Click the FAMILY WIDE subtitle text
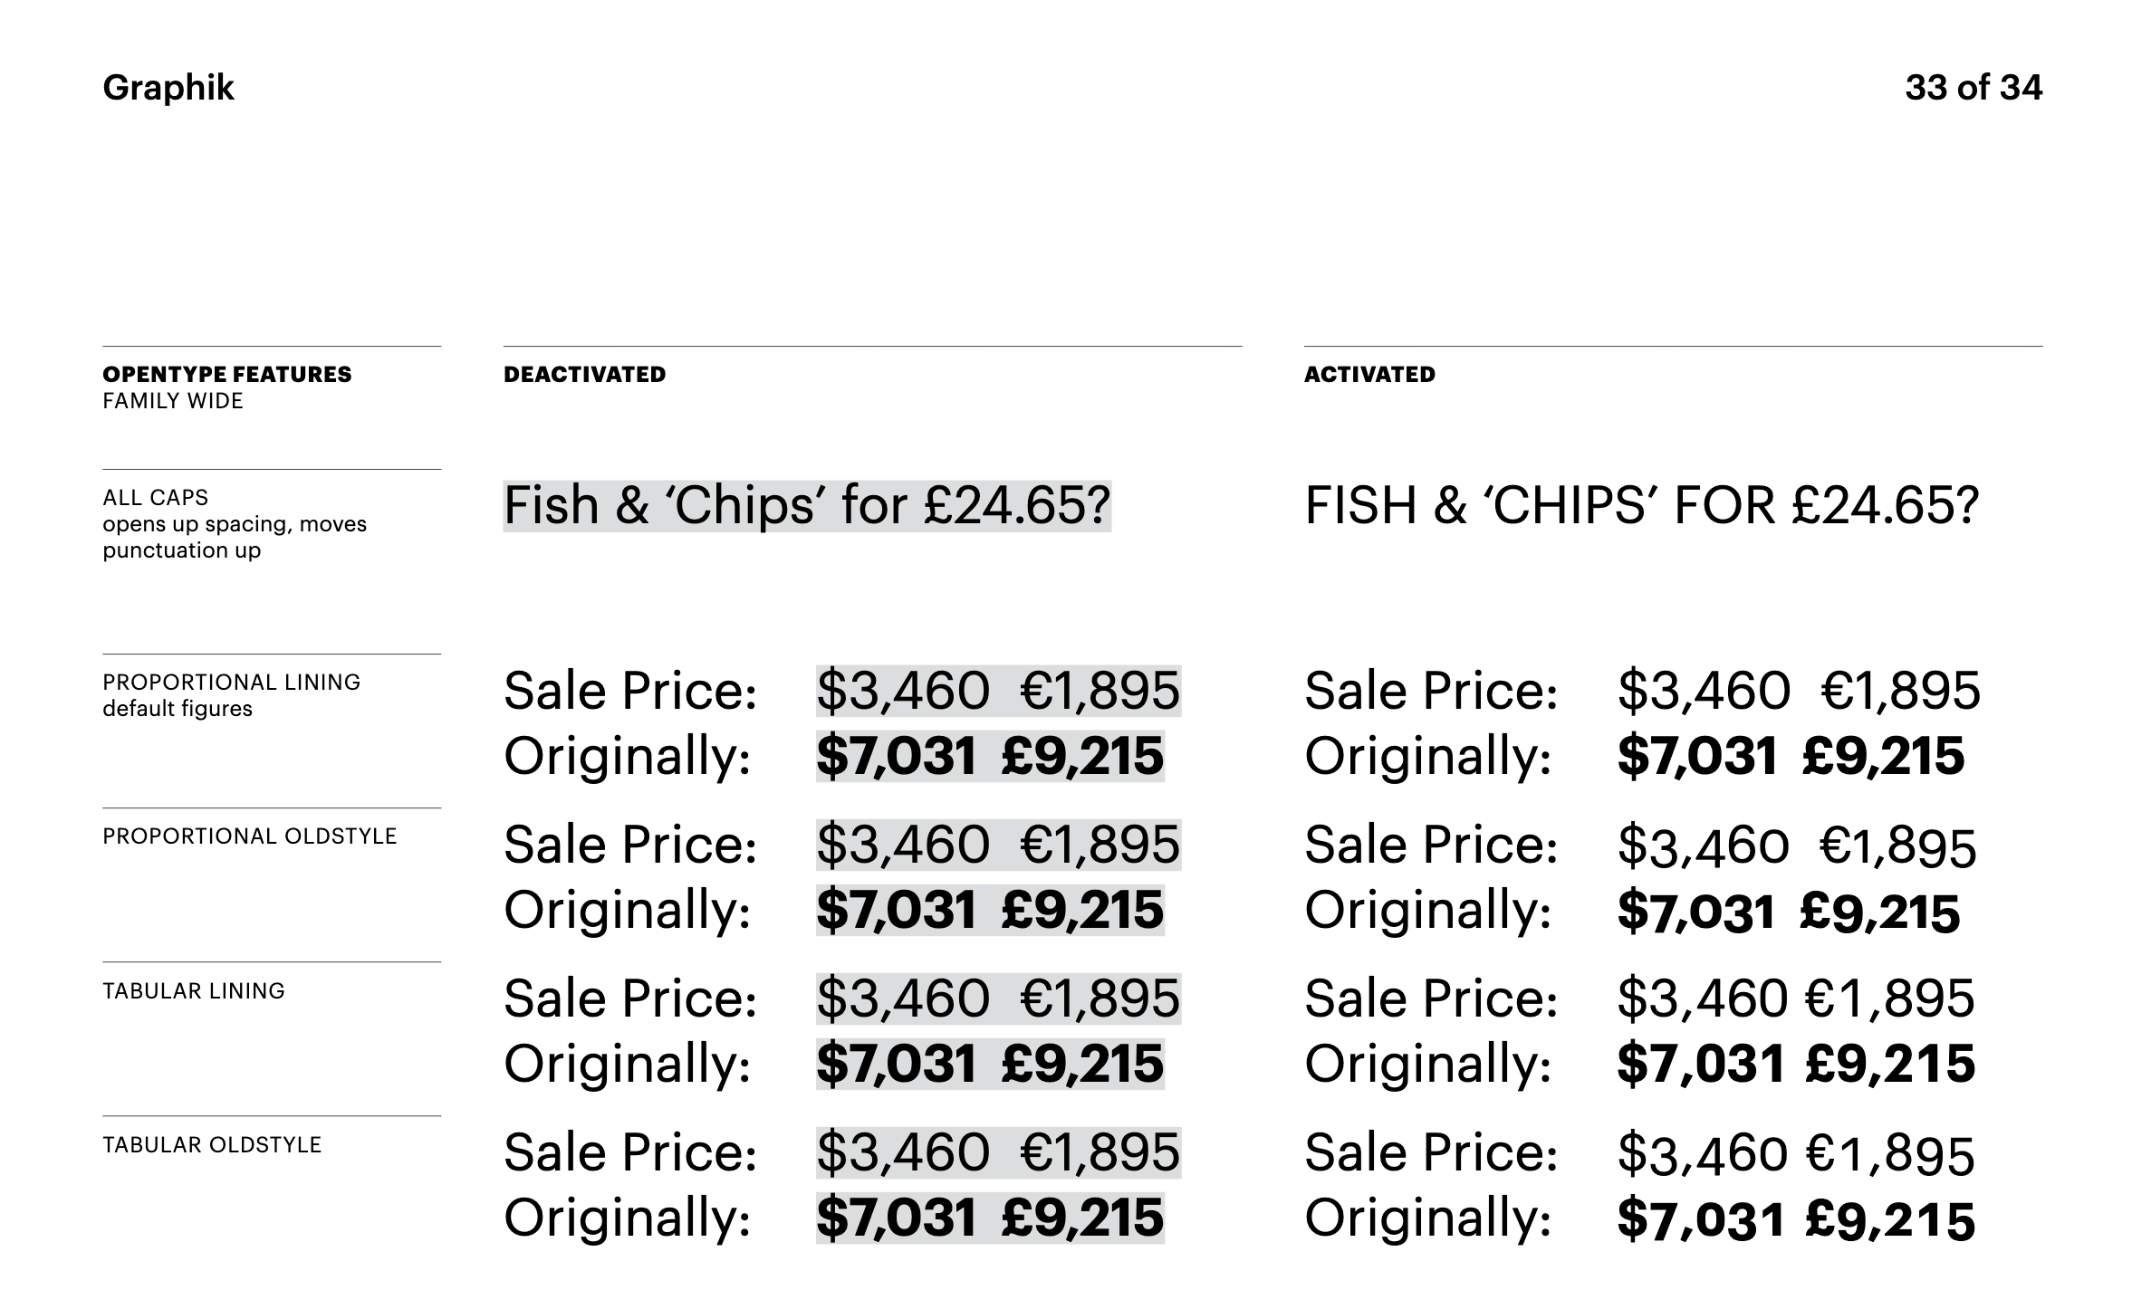This screenshot has width=2132, height=1309. click(x=172, y=400)
